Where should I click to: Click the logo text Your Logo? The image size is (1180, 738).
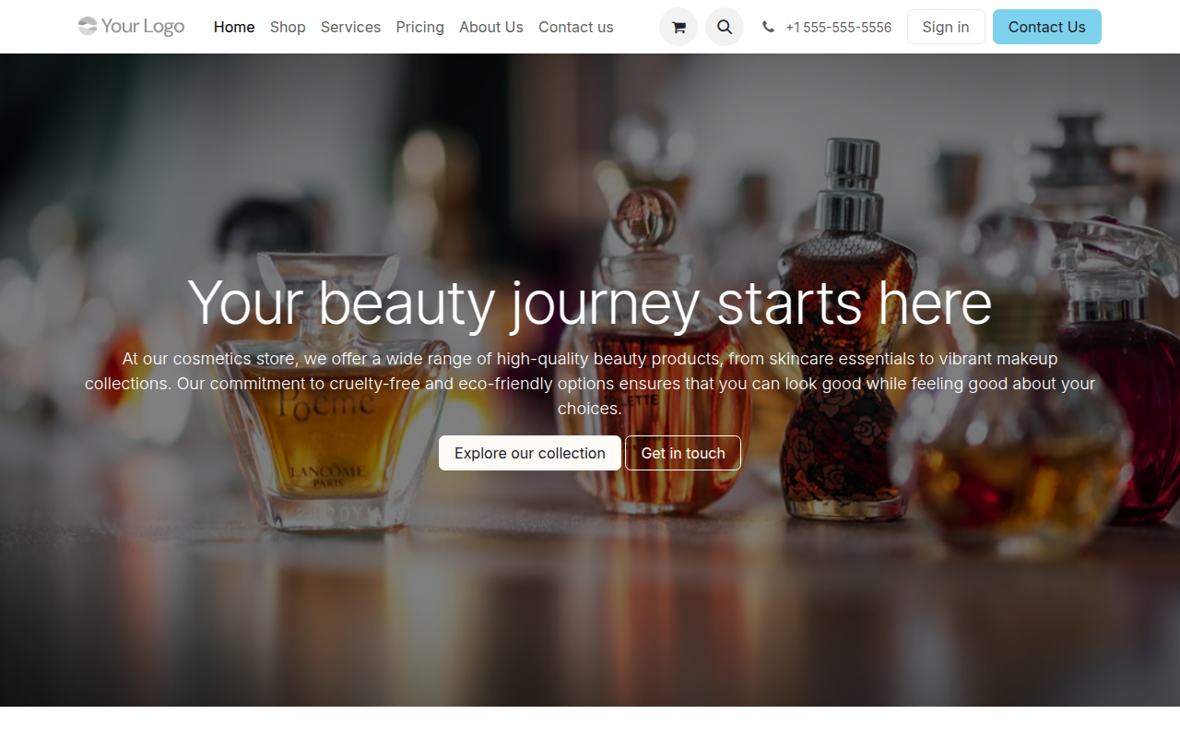(x=143, y=26)
